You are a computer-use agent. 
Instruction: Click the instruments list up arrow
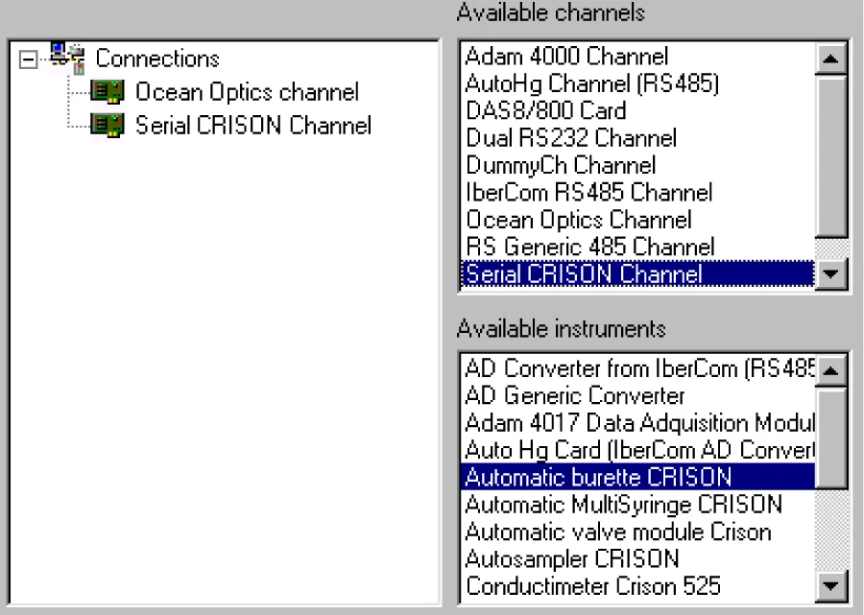(831, 370)
